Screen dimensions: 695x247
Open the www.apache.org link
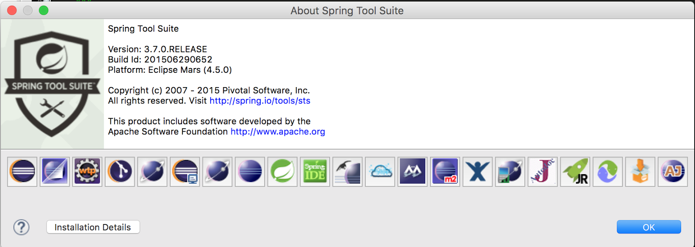coord(278,131)
